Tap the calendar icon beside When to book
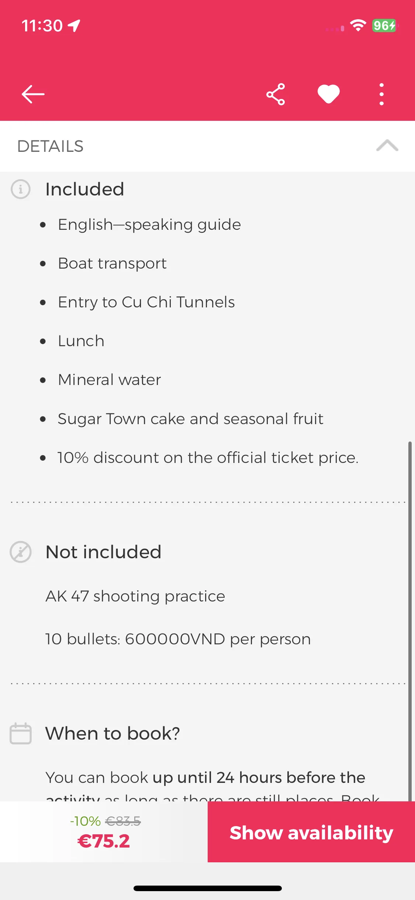Screen dimensions: 415x900 pyautogui.click(x=21, y=733)
